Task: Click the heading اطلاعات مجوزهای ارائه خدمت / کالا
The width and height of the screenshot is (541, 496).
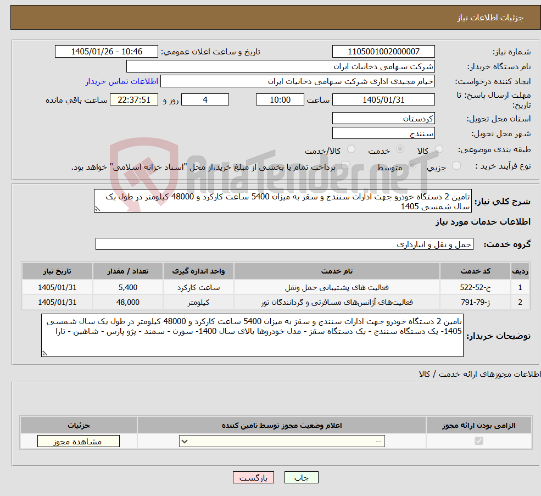Action: 479,374
